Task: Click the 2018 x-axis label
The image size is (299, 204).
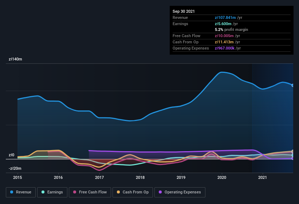Action: [140, 177]
